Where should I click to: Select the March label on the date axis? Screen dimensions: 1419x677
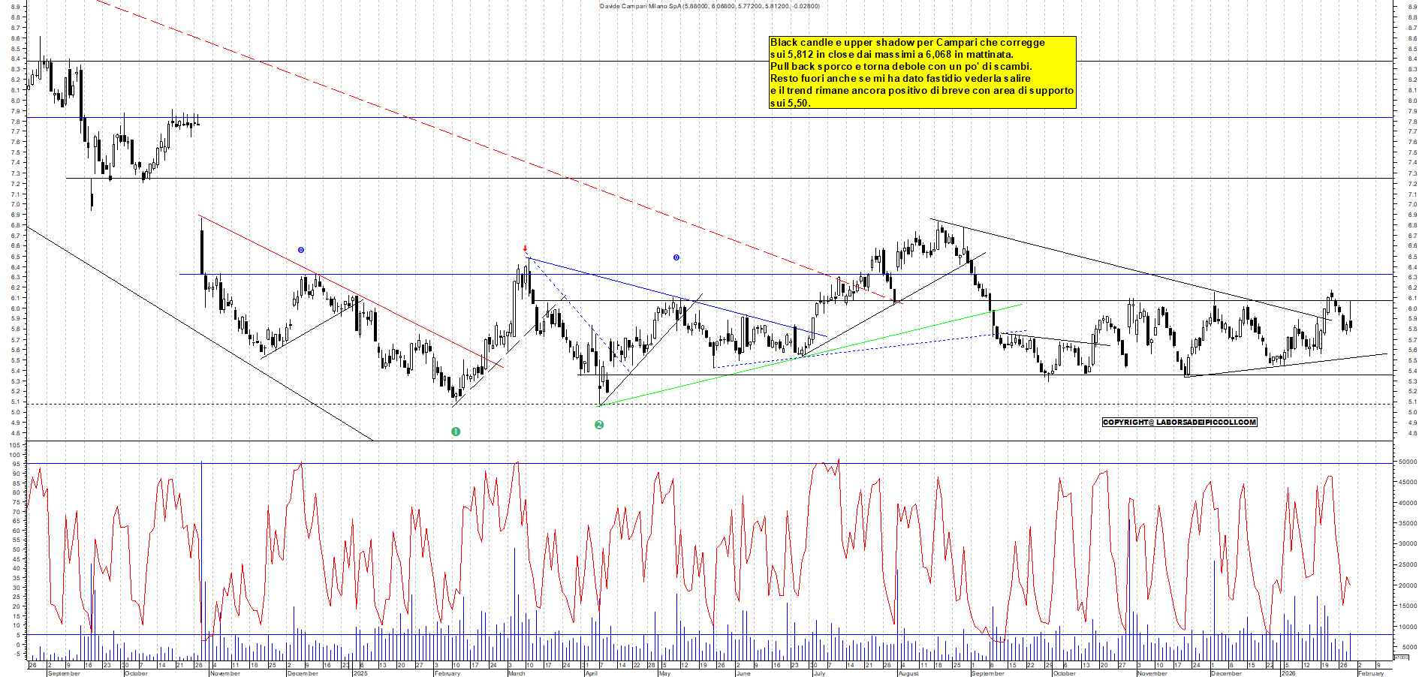(x=517, y=673)
